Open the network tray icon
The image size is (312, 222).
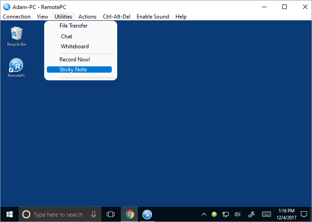225,214
